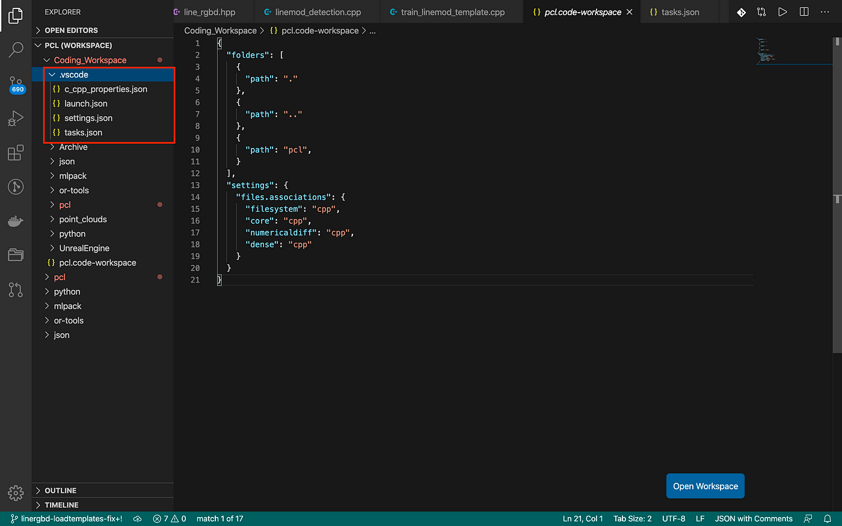Open the More Actions ellipsis menu
This screenshot has height=526, width=842.
pyautogui.click(x=825, y=12)
